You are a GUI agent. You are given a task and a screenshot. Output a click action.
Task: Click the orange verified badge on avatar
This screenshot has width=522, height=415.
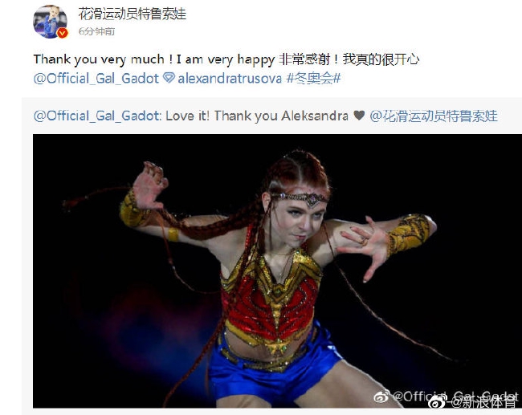[x=63, y=33]
